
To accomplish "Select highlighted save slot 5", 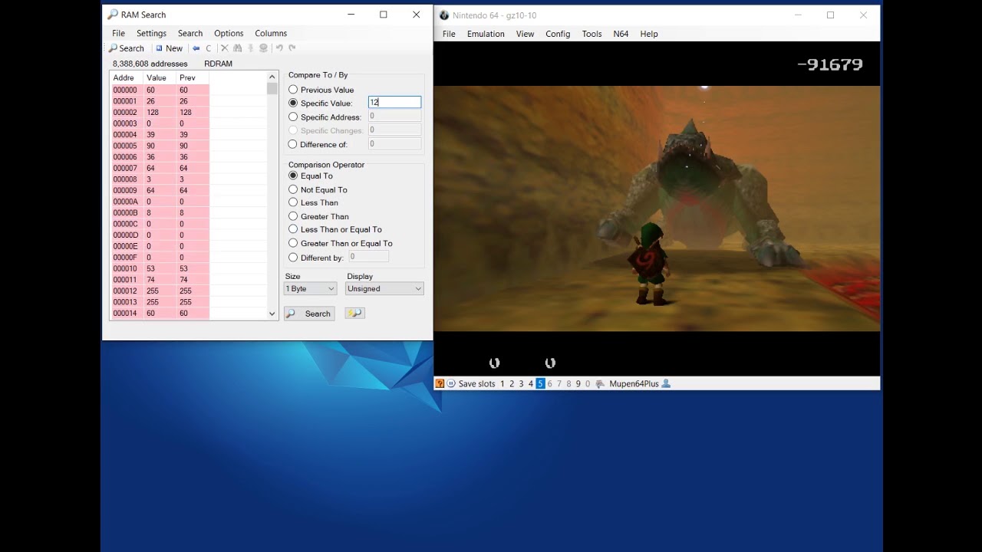I will pos(540,384).
